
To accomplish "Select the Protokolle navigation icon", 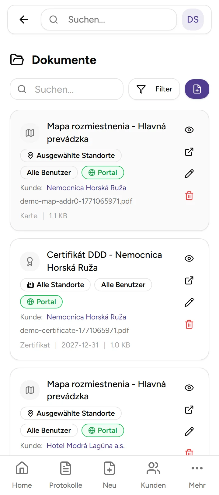I will [66, 468].
